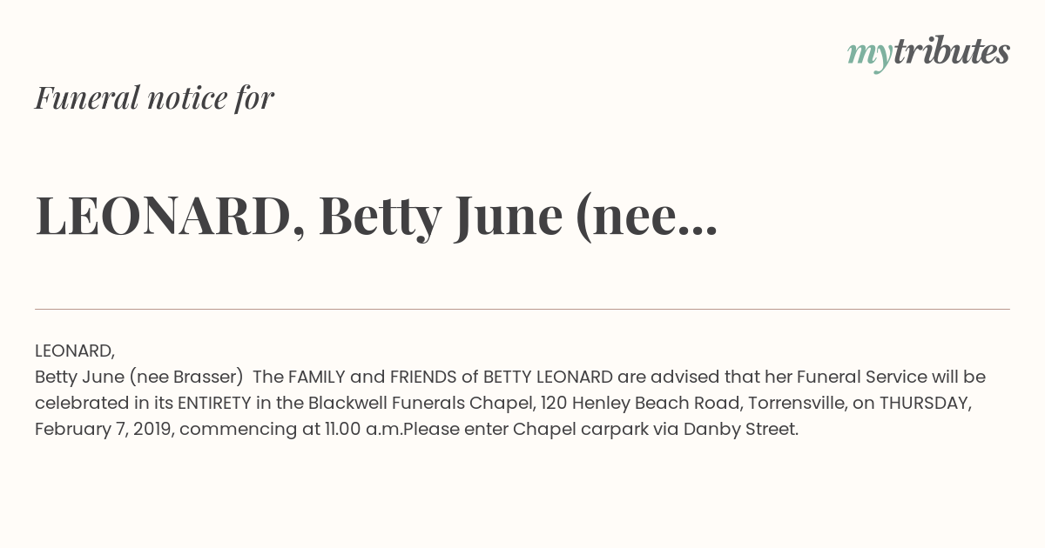Screen dimensions: 1045x548
Task: Click 'Chapel carpark' phrase in notice
Action: [x=579, y=429]
